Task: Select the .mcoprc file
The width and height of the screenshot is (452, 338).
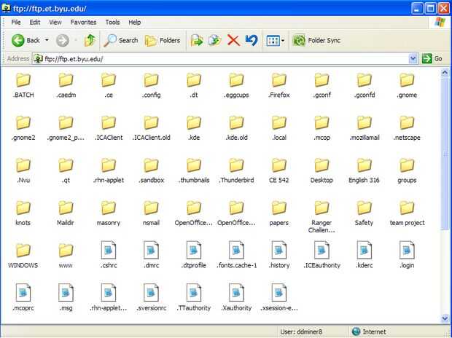Action: [x=23, y=298]
